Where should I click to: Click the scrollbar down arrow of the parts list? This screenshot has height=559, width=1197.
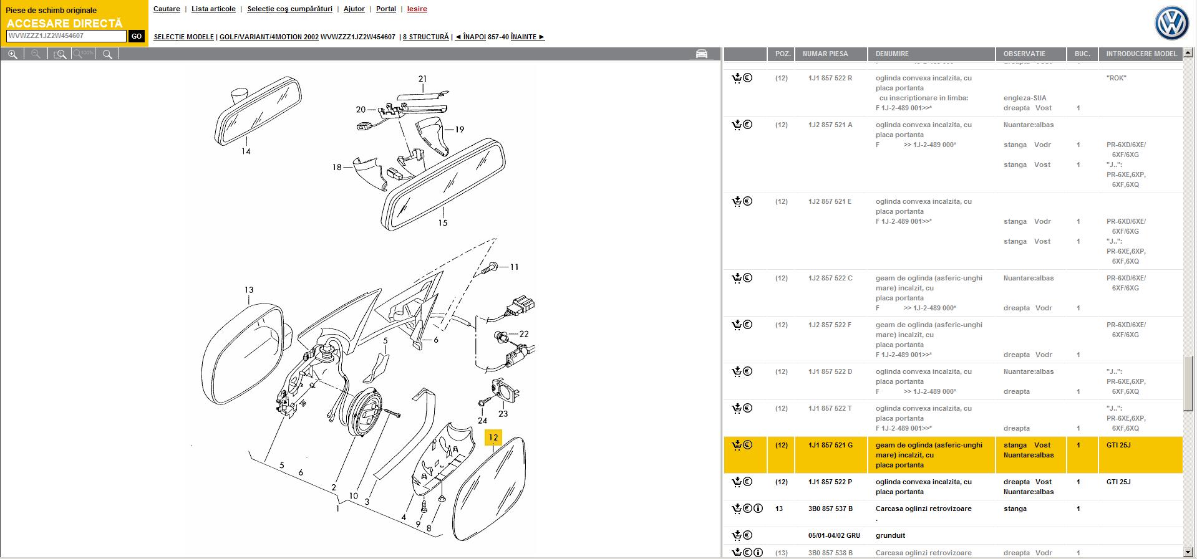pyautogui.click(x=1188, y=552)
